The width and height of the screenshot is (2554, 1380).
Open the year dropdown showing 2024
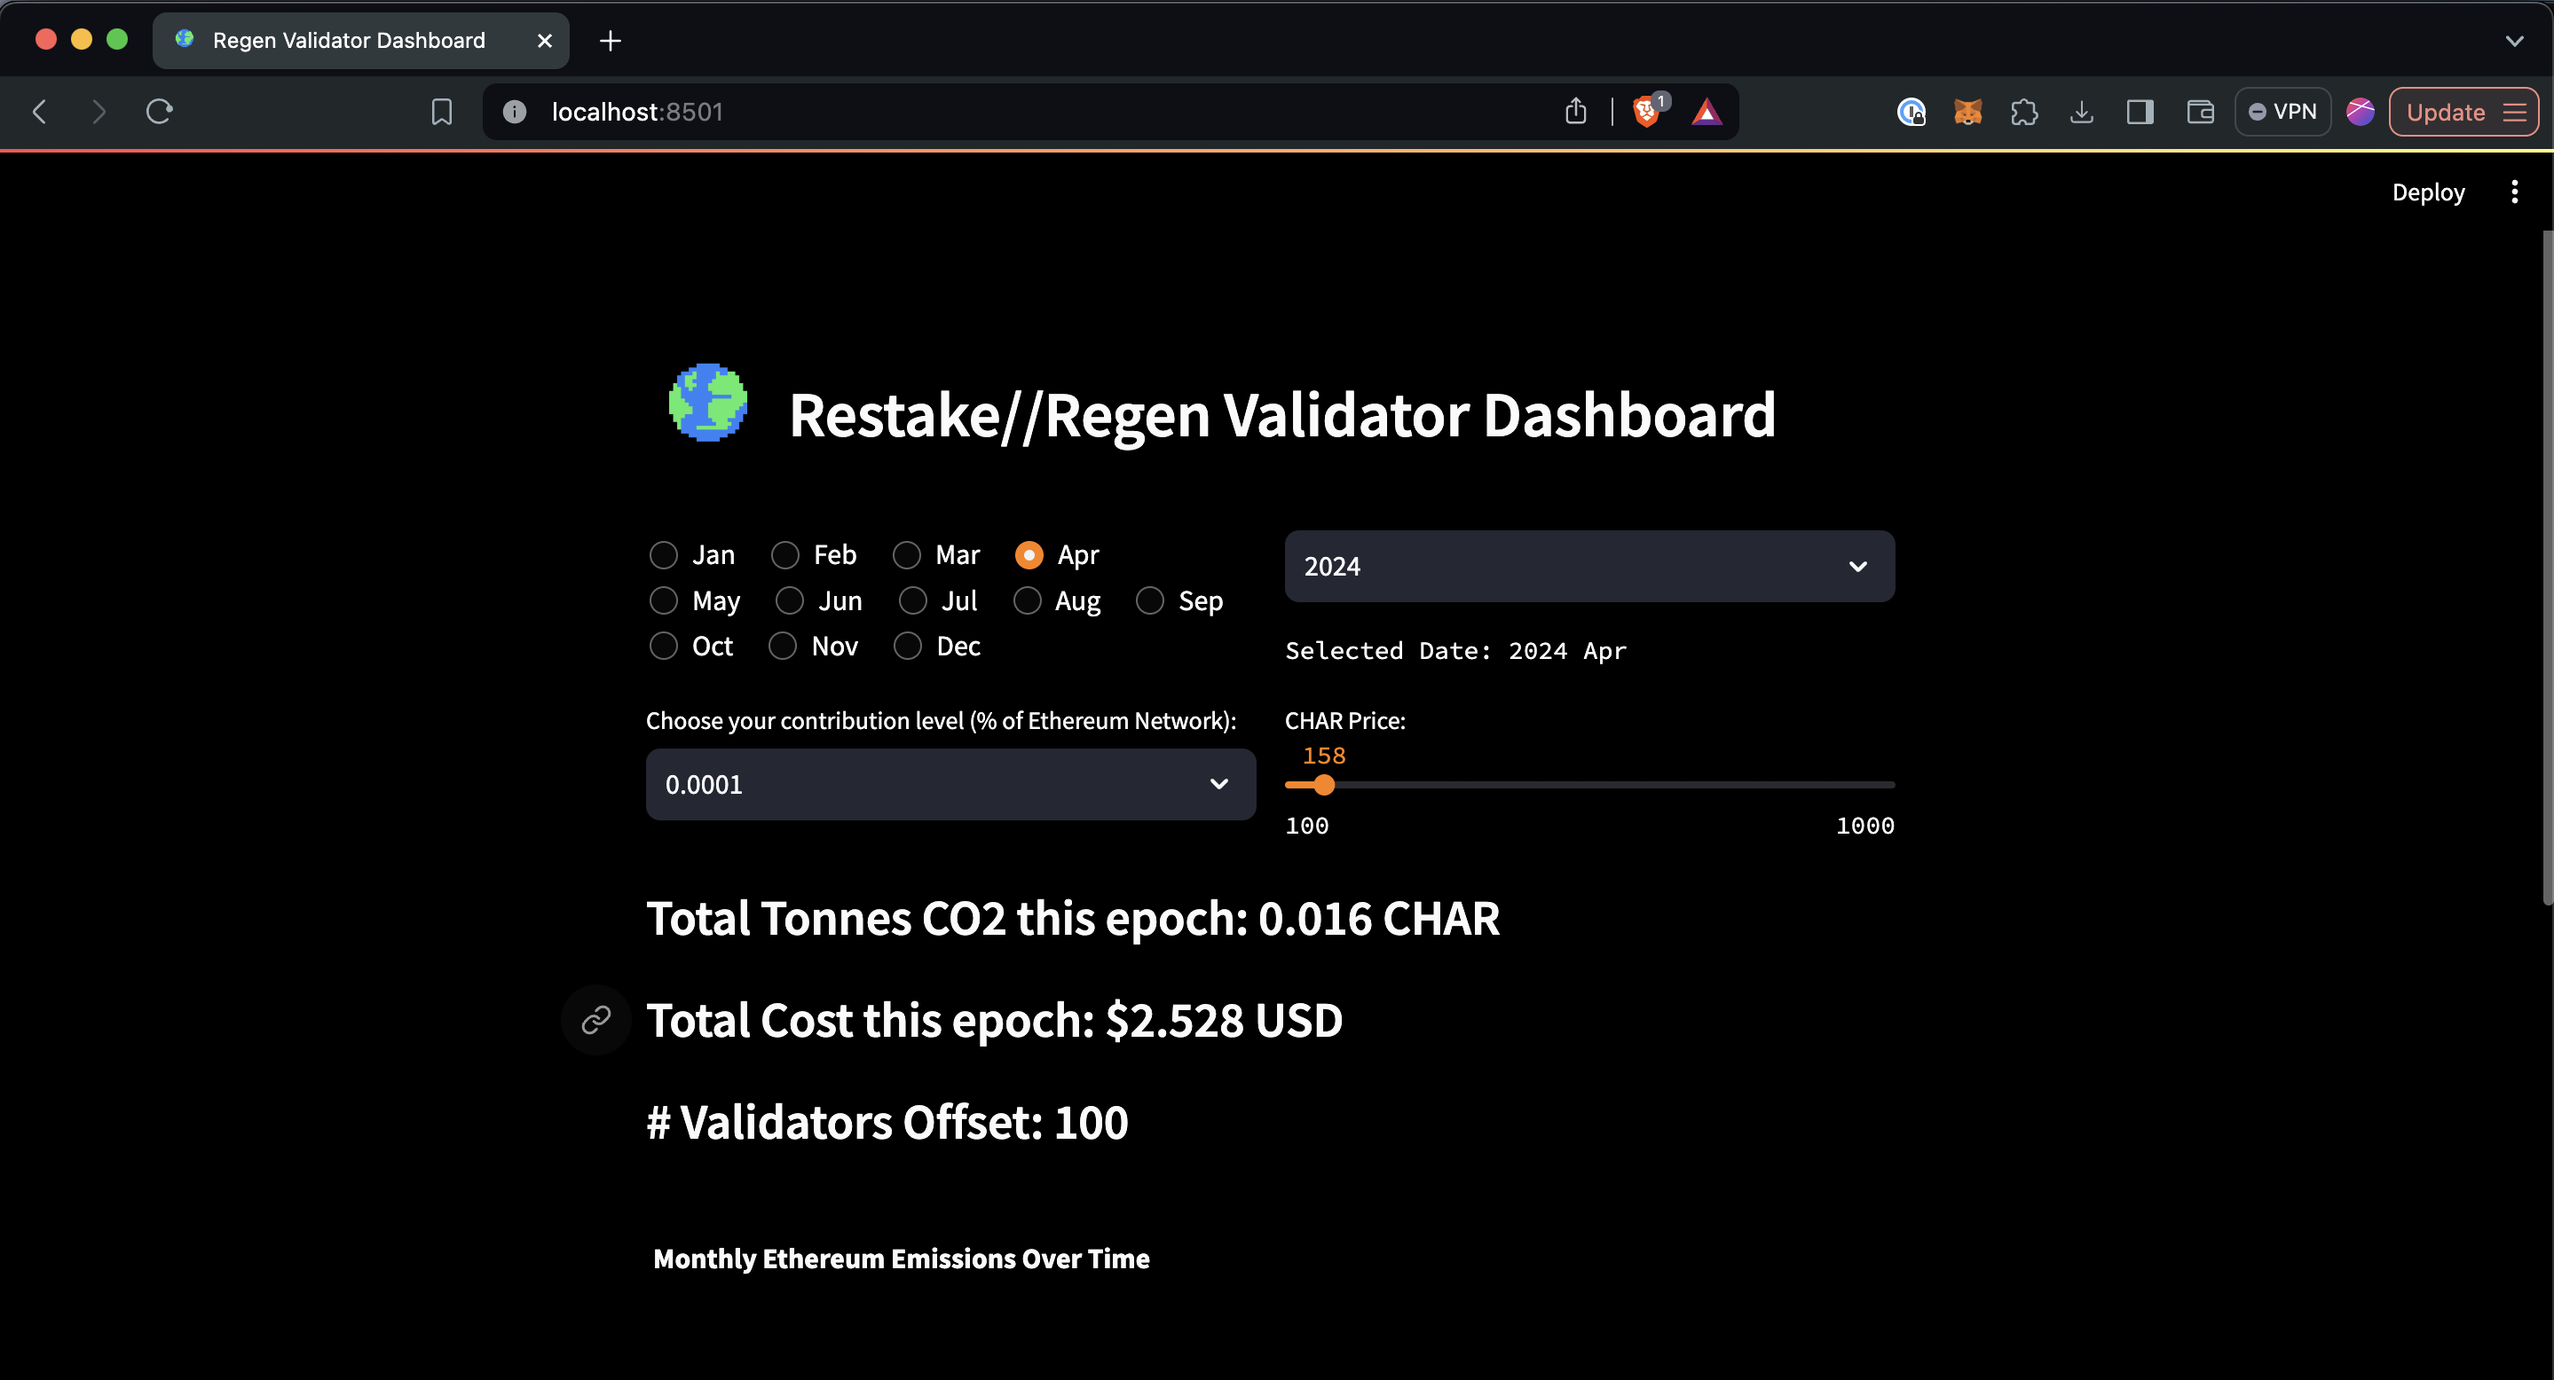tap(1587, 566)
